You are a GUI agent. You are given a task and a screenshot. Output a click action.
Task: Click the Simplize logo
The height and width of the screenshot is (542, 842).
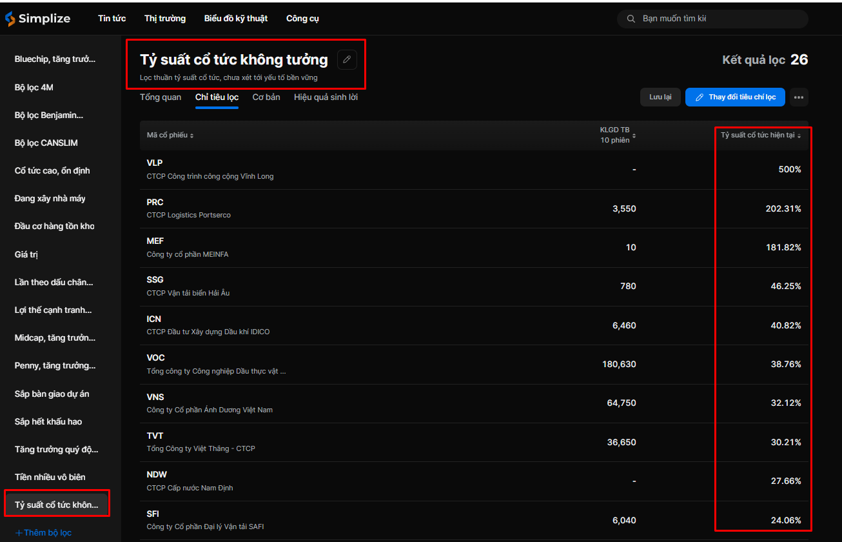(x=37, y=19)
